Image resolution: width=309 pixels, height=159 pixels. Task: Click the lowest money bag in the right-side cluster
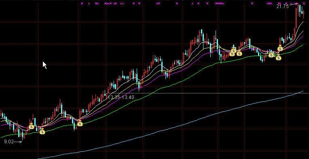pos(278,57)
